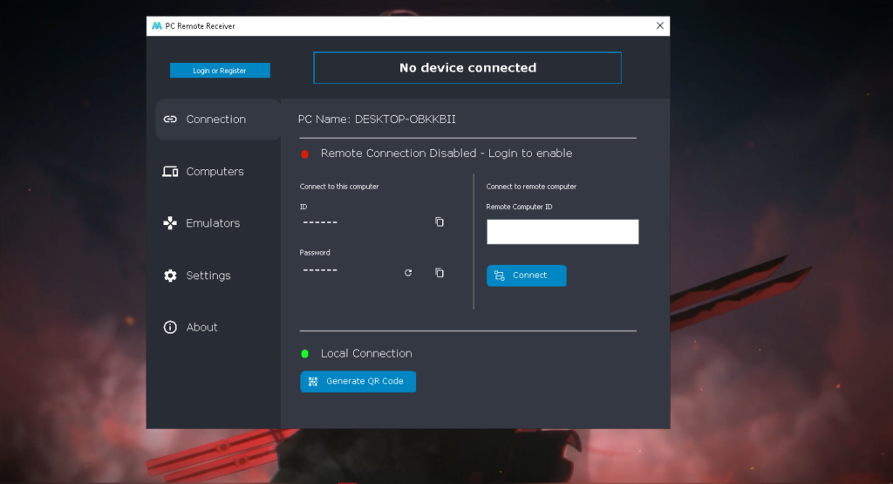Open the Connection tab
Image resolution: width=893 pixels, height=484 pixels.
218,119
